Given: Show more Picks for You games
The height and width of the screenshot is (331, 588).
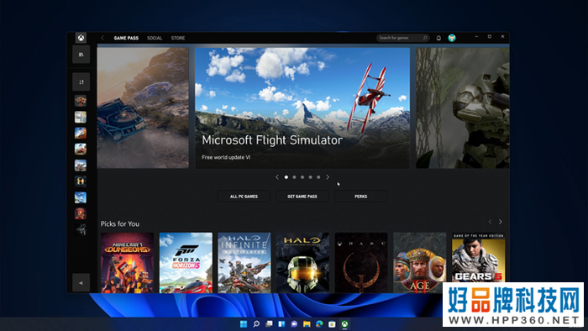Looking at the screenshot, I should pos(501,222).
